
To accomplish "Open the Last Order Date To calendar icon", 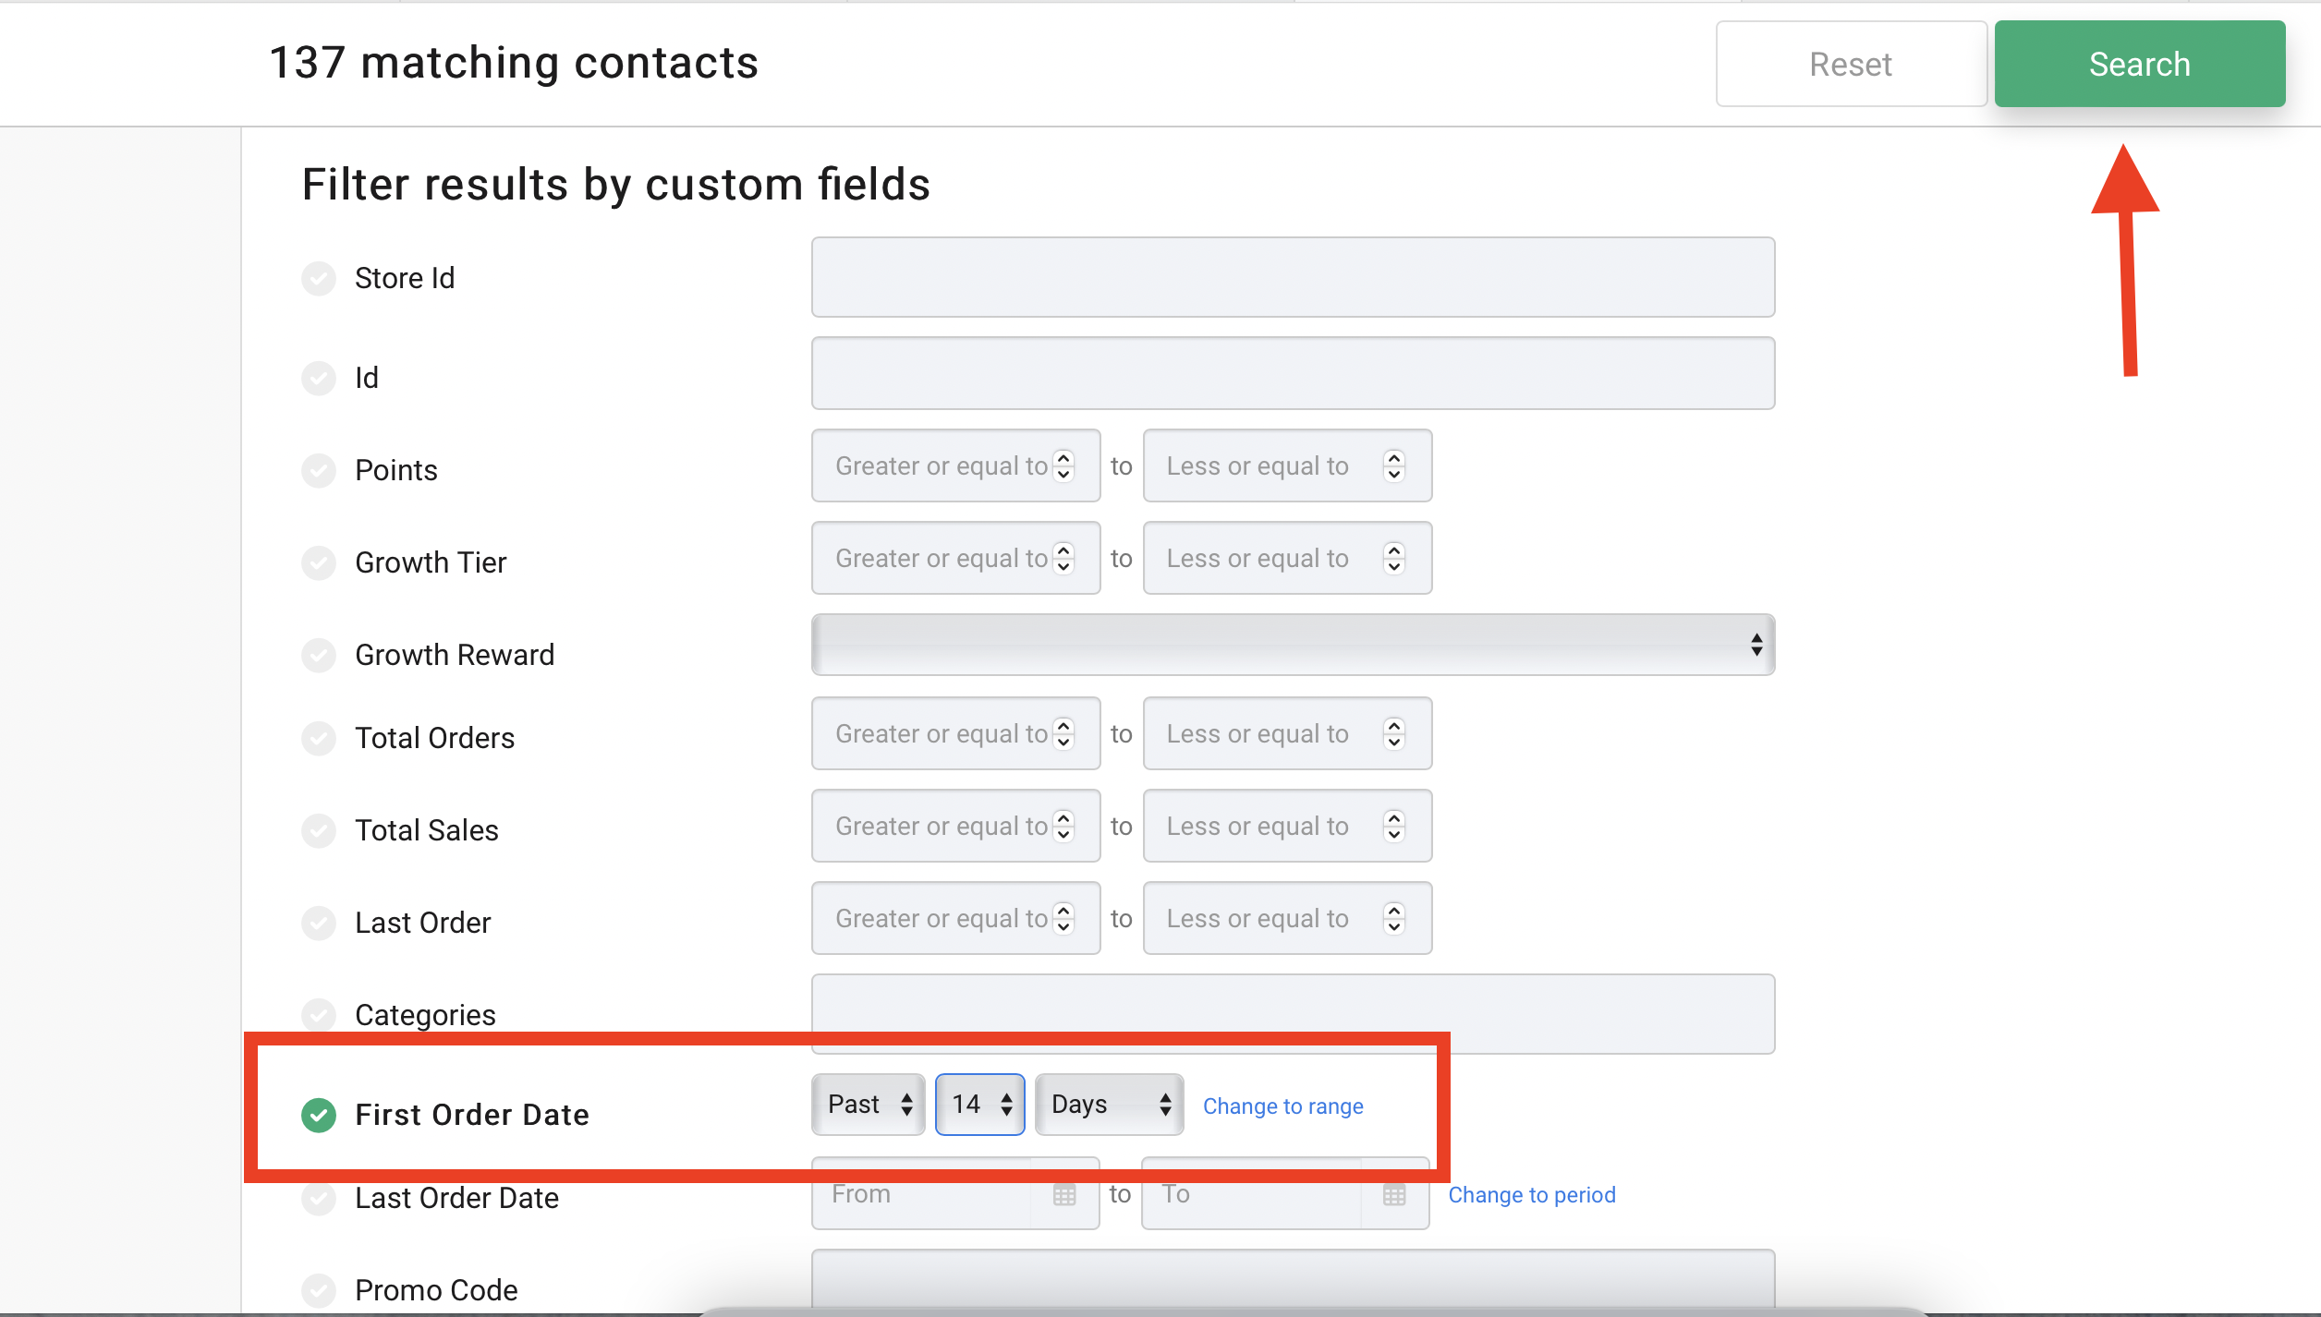I will (x=1394, y=1194).
